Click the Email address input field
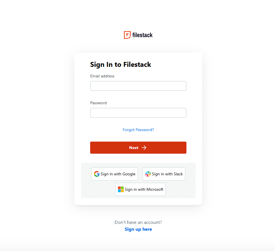This screenshot has width=274, height=251. point(138,86)
